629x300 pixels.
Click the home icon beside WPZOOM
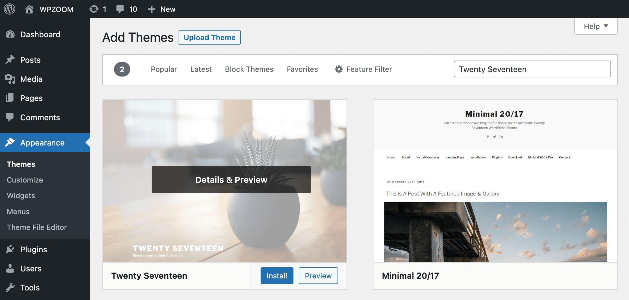(29, 9)
